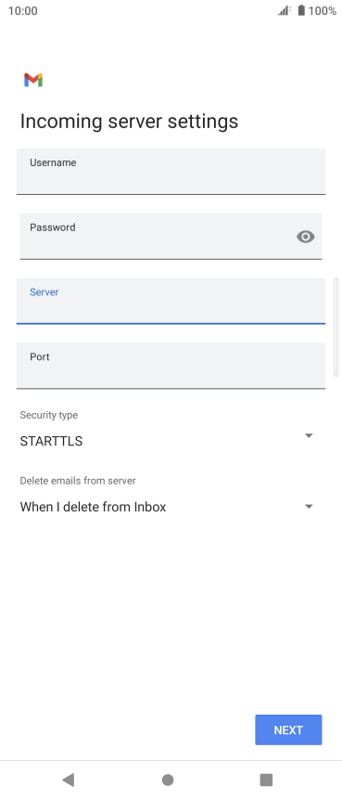
Task: Click the NEXT button
Action: pos(288,729)
